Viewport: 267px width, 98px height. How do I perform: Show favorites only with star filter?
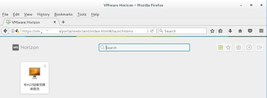point(228,47)
